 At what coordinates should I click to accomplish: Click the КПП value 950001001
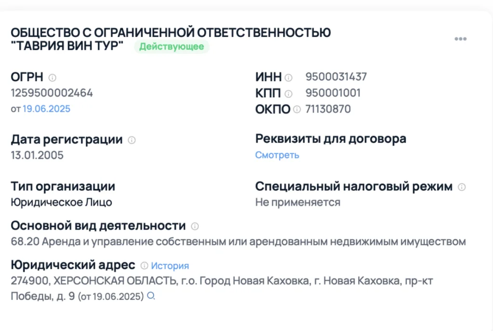point(333,93)
